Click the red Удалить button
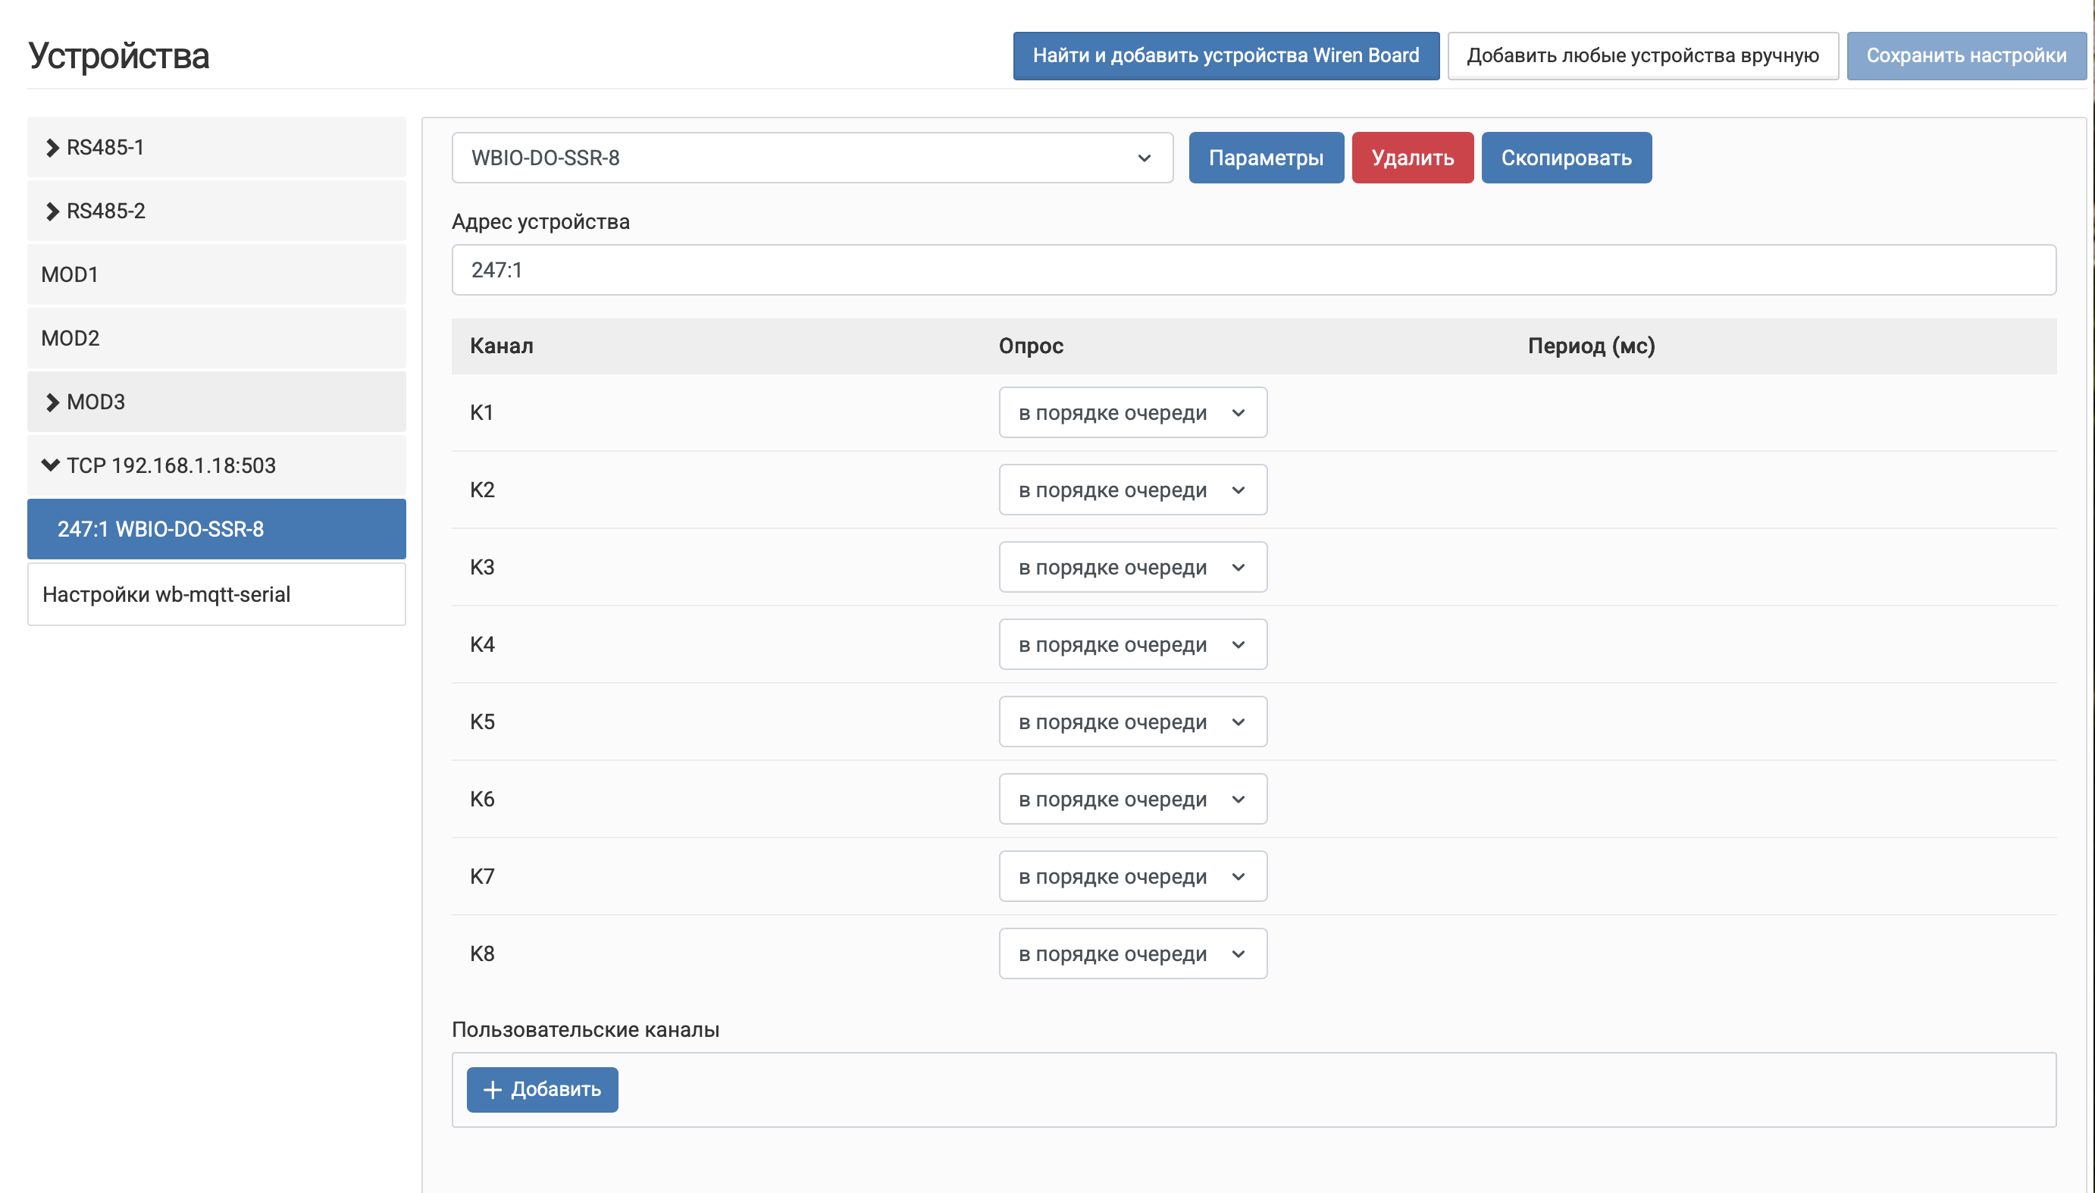 pos(1411,158)
